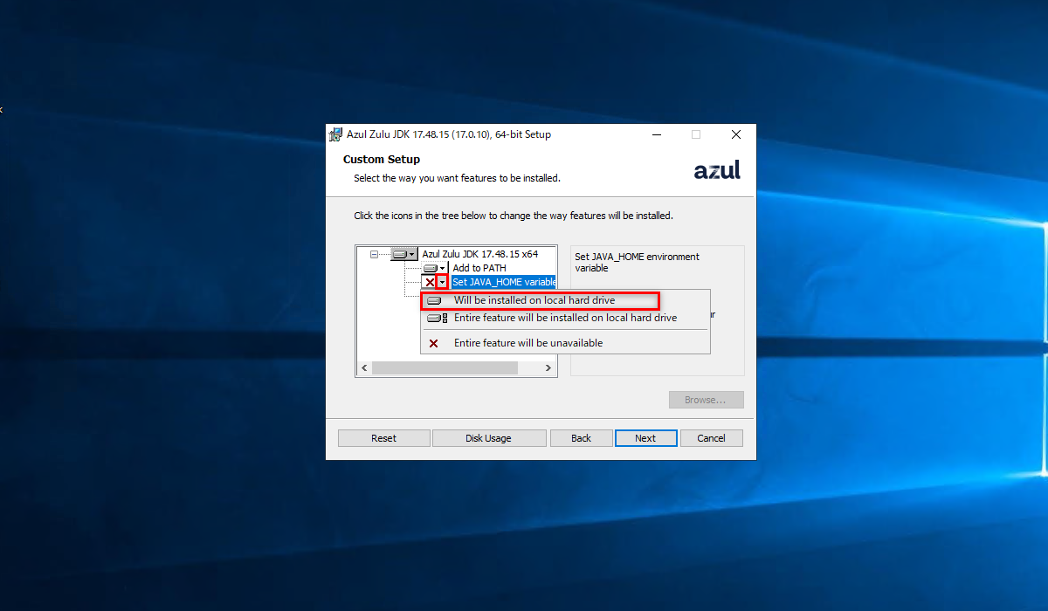Close the setup window

click(x=736, y=134)
